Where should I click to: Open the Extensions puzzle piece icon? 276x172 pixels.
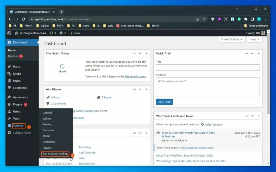coord(246,19)
